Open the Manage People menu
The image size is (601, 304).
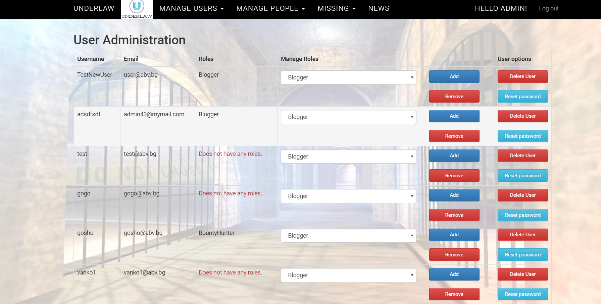270,8
